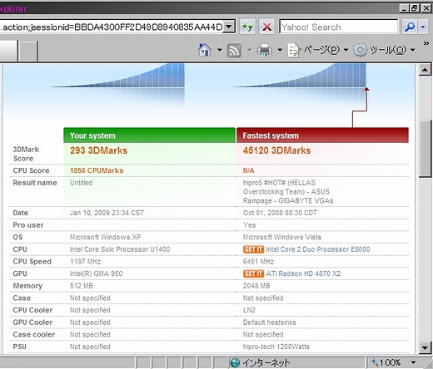The image size is (433, 369).
Task: Click the Home icon
Action: [205, 50]
